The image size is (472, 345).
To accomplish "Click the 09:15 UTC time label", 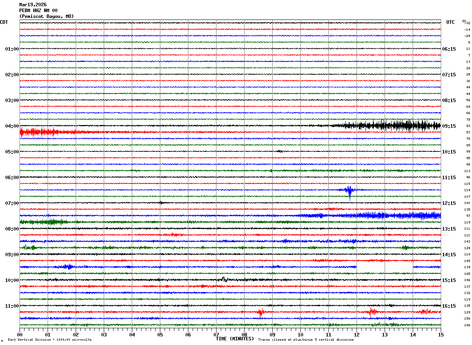I will (x=449, y=126).
